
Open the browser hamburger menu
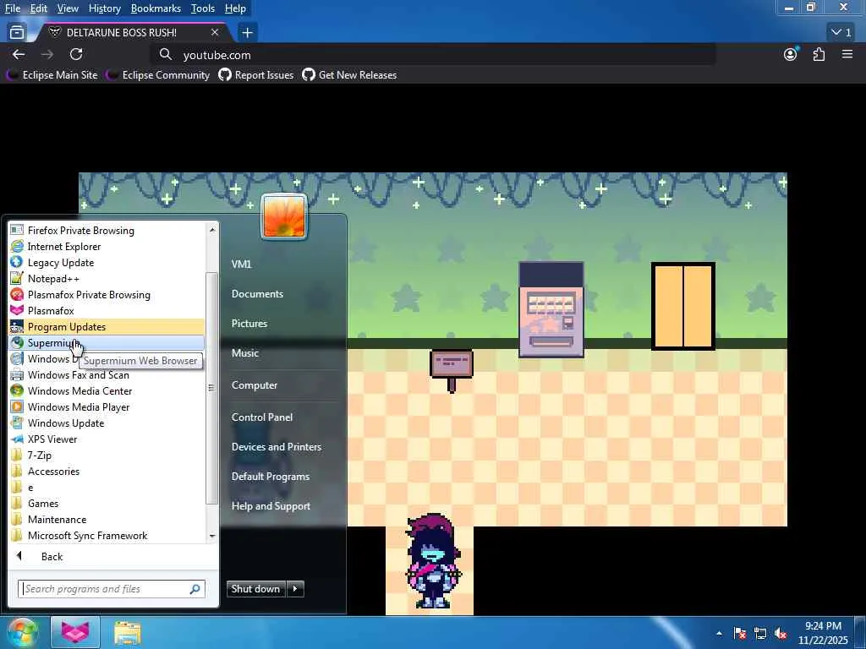pyautogui.click(x=847, y=54)
